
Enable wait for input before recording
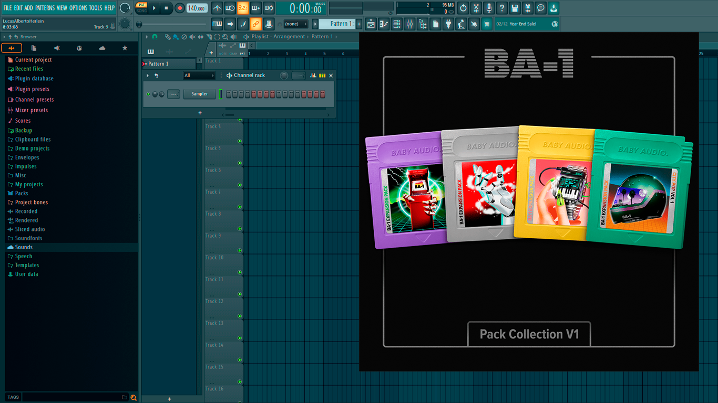[x=230, y=8]
